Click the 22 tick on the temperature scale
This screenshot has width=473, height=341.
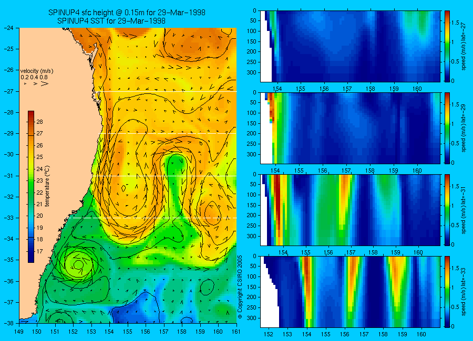39,193
